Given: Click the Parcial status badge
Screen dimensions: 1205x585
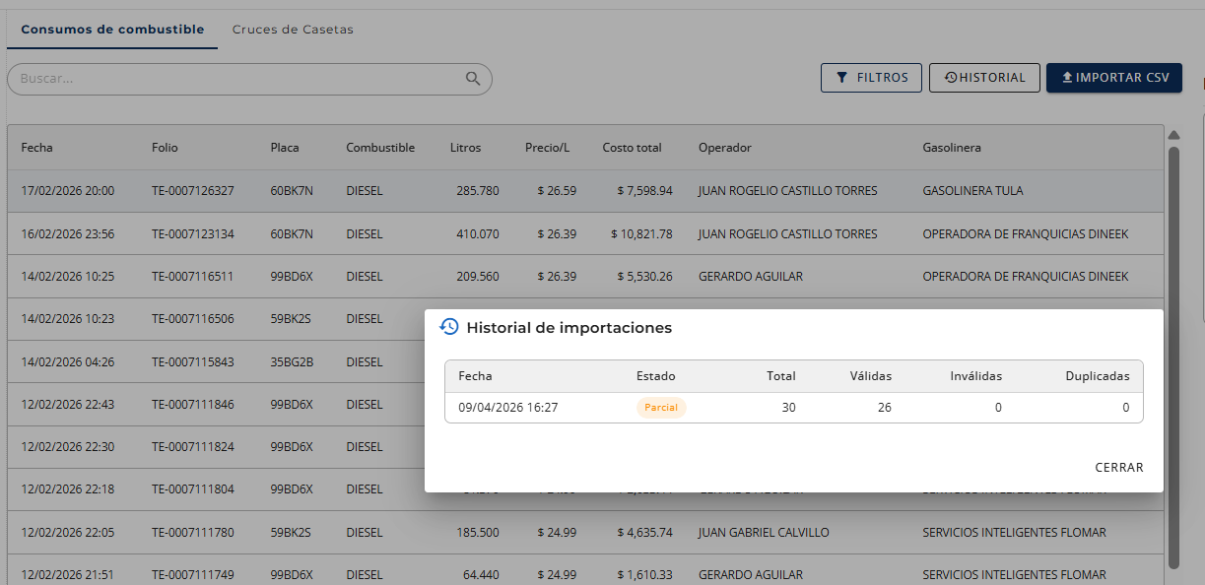Looking at the screenshot, I should point(661,408).
